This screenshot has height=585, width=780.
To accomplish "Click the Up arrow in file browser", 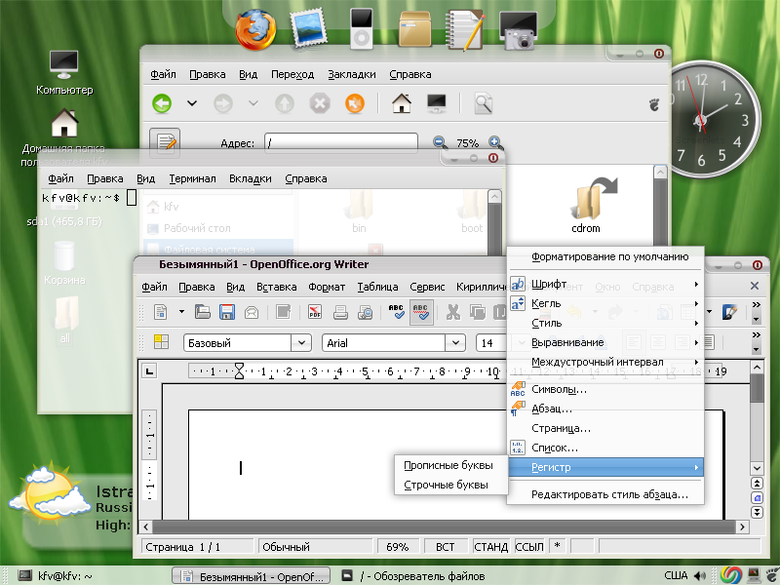I will [285, 104].
